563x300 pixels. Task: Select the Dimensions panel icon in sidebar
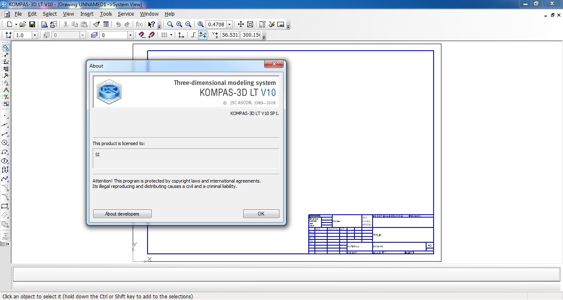[6, 55]
